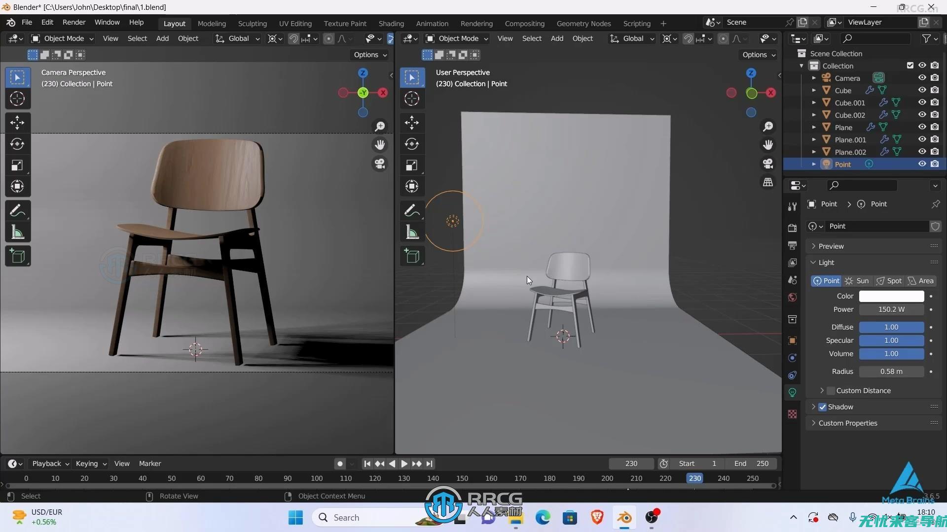Hide Plane.002 in viewport via eye icon
This screenshot has width=947, height=532.
click(x=922, y=152)
